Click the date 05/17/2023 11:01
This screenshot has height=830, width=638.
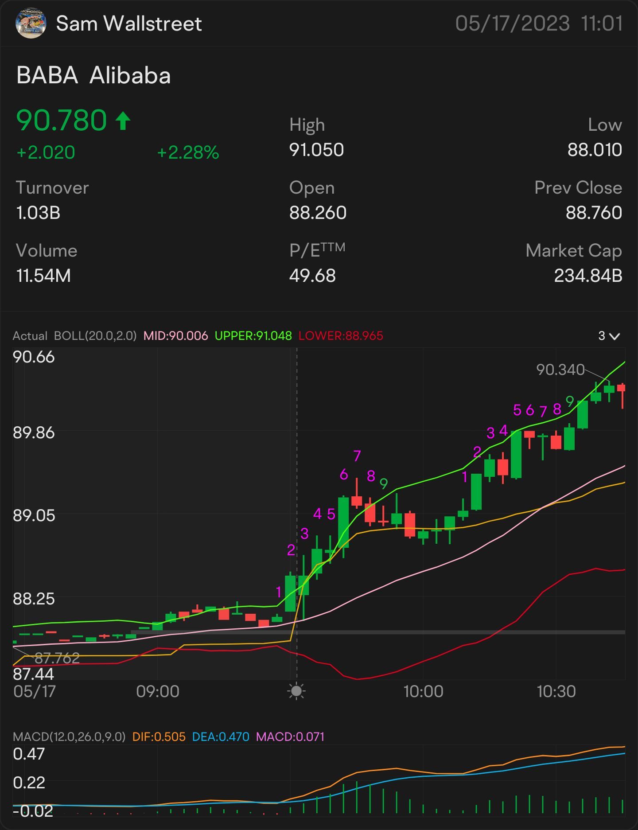539,23
